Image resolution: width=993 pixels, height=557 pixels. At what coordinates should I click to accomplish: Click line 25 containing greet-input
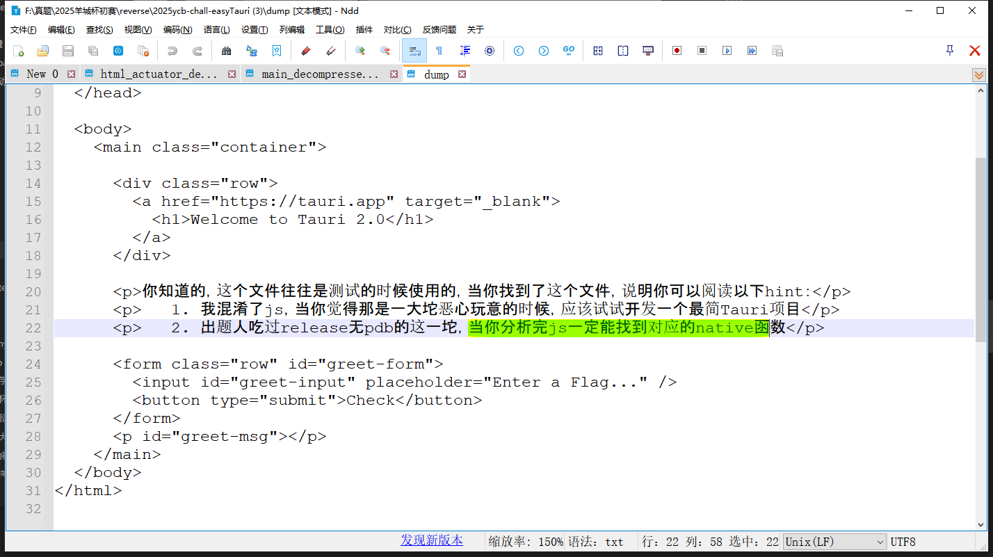tap(403, 382)
